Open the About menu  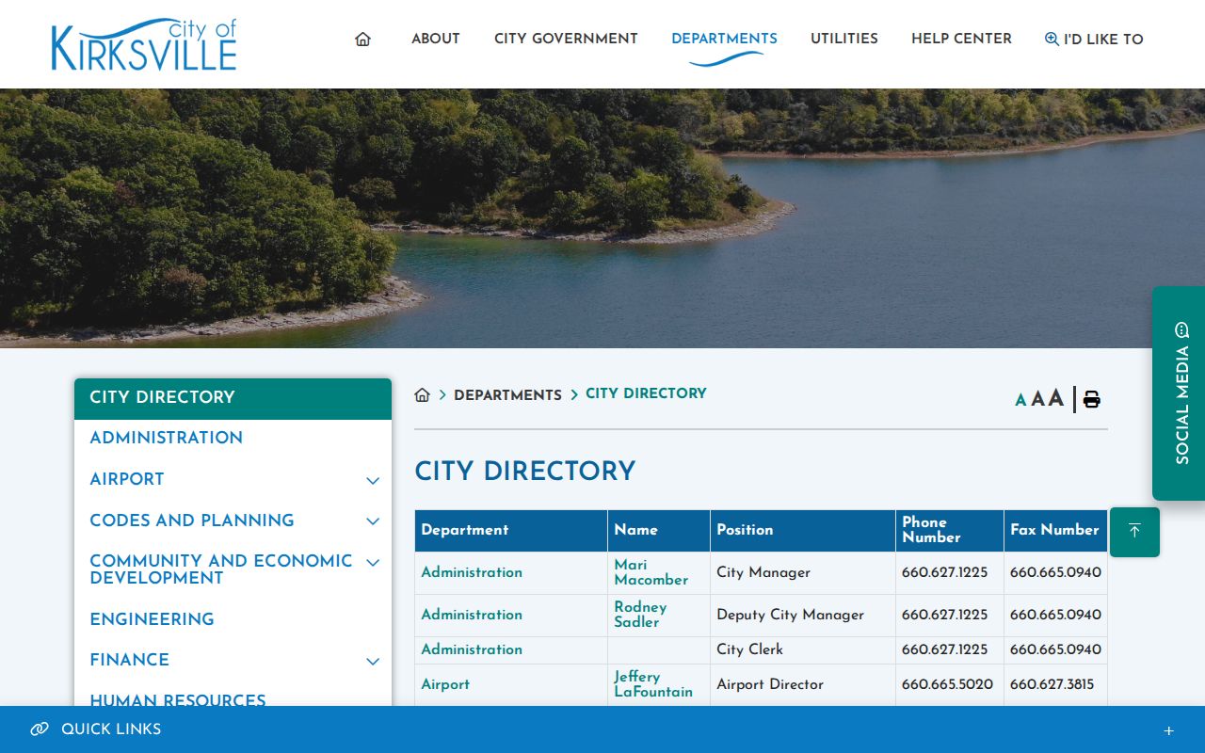click(x=436, y=39)
